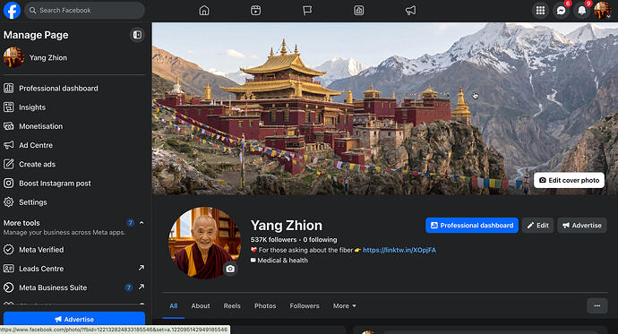This screenshot has height=334, width=618.
Task: Click the Edit profile button
Action: (538, 226)
